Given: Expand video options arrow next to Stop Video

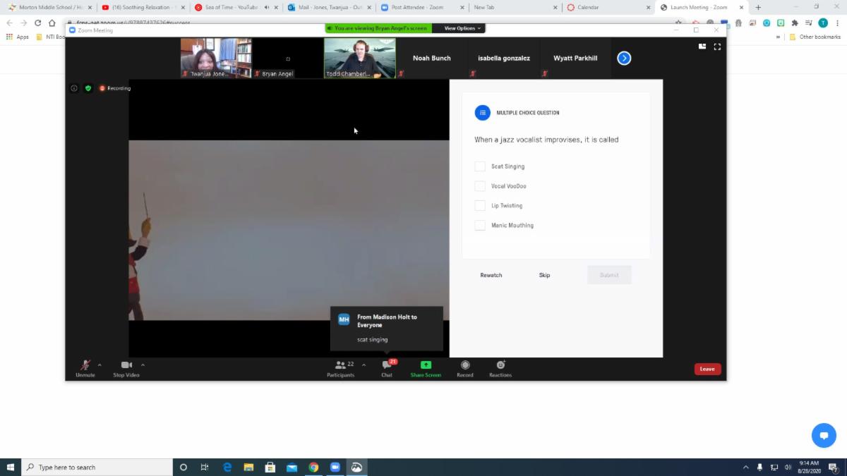Looking at the screenshot, I should click(143, 365).
